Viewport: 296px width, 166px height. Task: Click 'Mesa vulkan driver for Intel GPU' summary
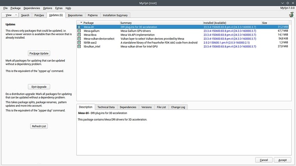[139, 46]
